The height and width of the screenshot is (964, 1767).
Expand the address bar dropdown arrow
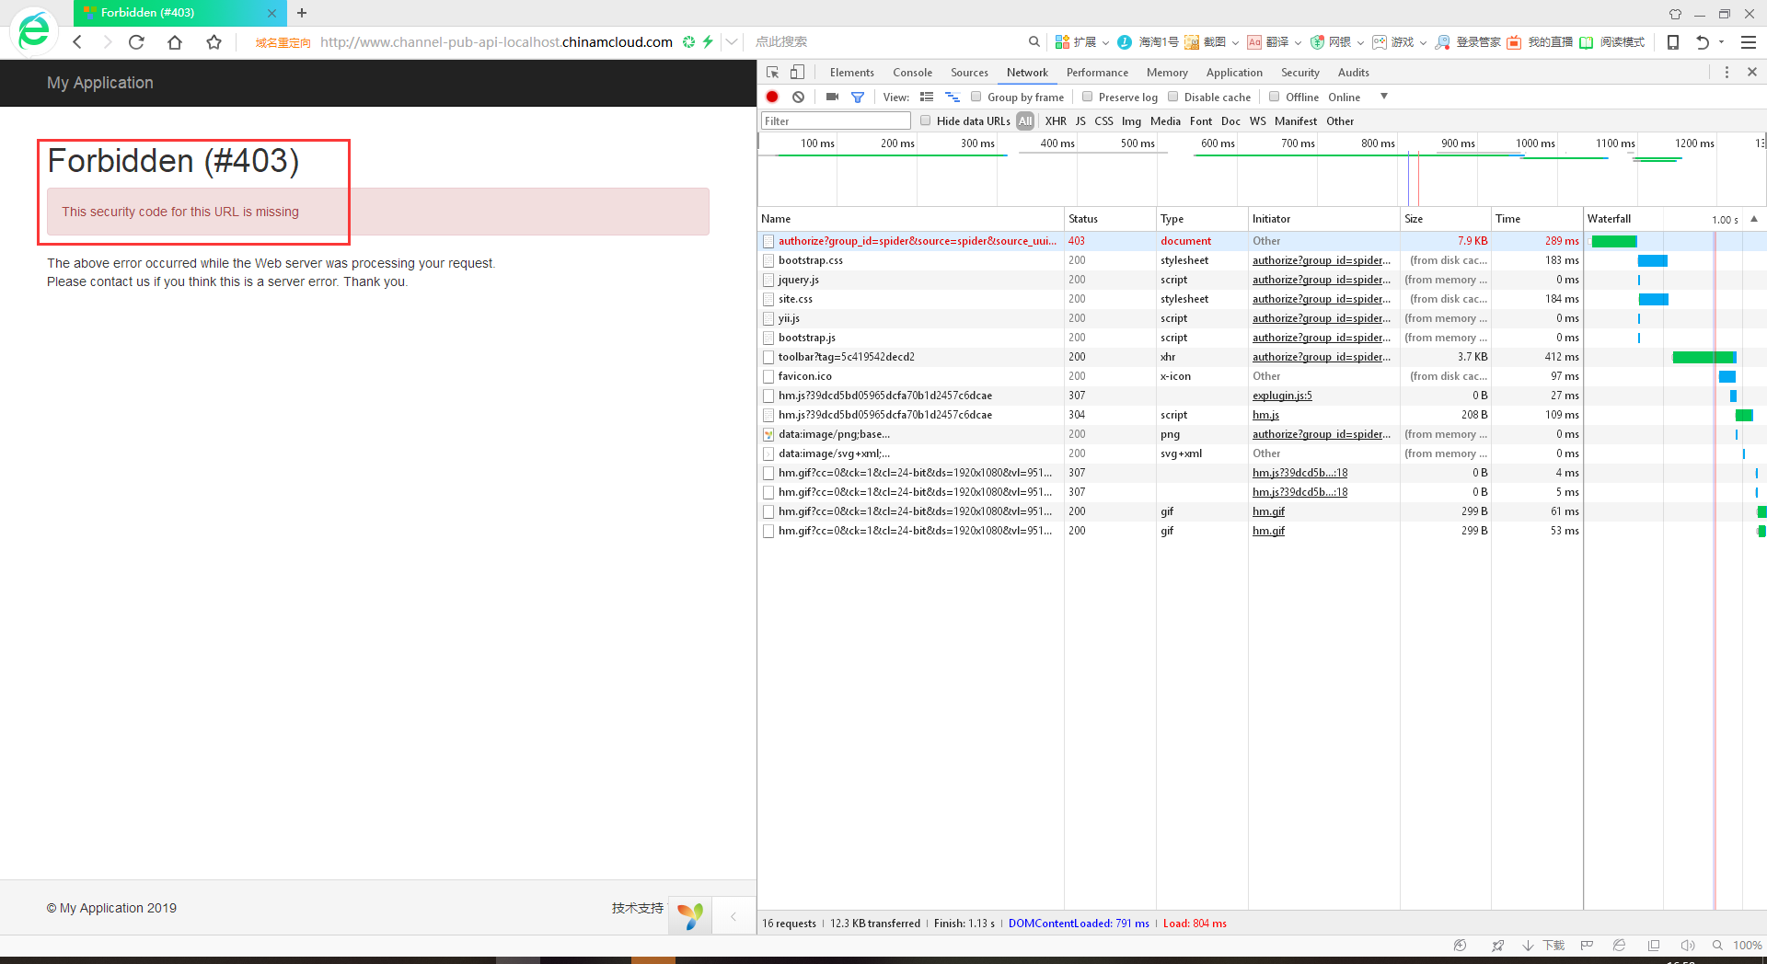click(x=732, y=41)
